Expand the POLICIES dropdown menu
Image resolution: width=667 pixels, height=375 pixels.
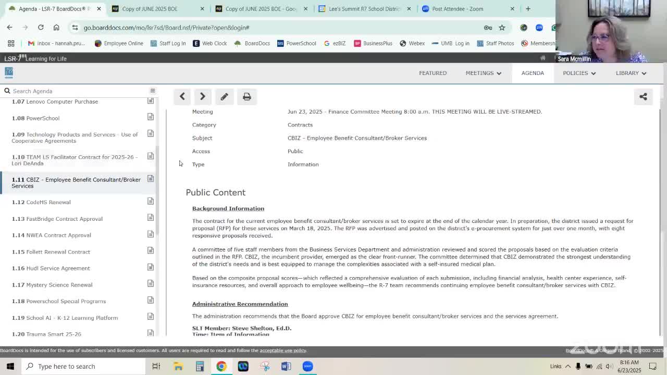tap(579, 73)
